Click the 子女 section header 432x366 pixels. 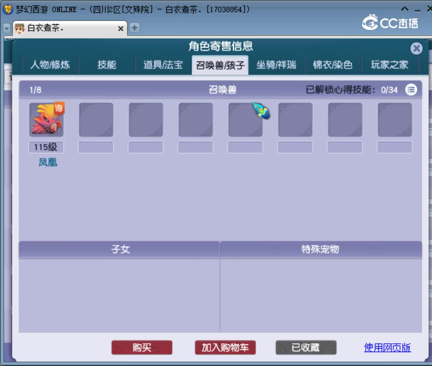click(x=120, y=249)
